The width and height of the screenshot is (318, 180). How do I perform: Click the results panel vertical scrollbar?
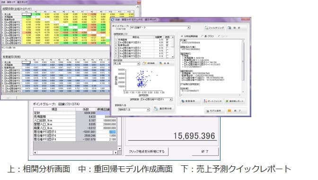pos(243,67)
